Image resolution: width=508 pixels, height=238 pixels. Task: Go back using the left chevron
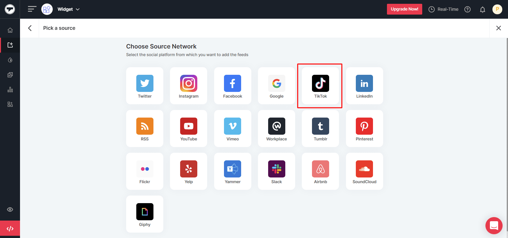30,28
